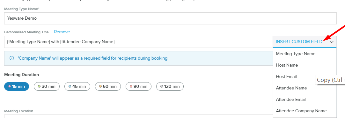Click the chevron on Insert Custom Field
This screenshot has width=345, height=118.
(332, 42)
